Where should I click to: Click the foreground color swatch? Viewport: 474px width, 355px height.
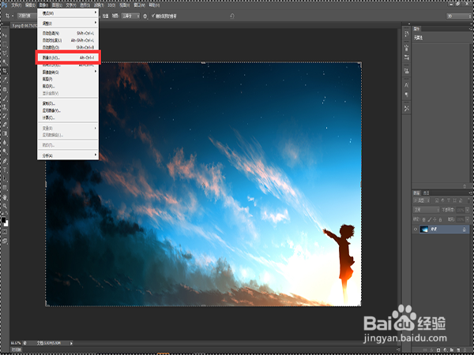3,219
